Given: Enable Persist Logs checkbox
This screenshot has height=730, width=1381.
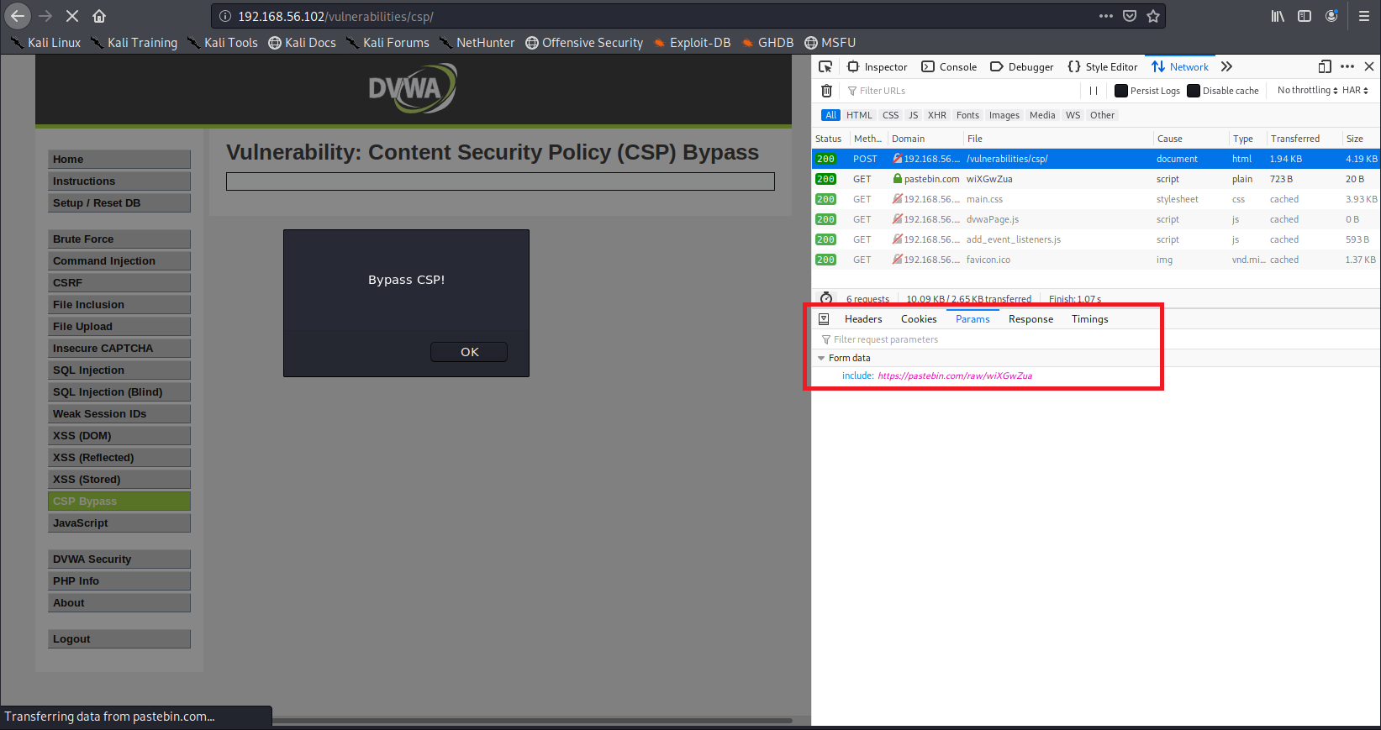Looking at the screenshot, I should (1121, 91).
